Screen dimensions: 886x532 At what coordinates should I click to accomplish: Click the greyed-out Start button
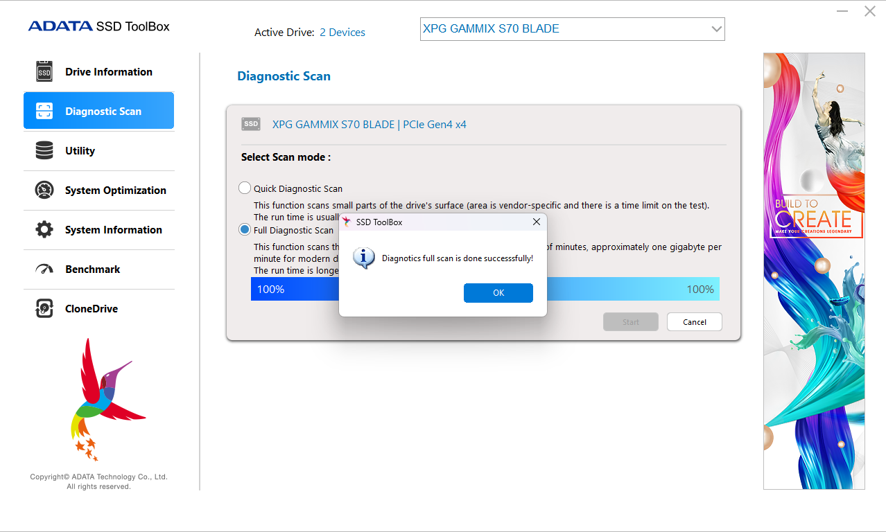[631, 322]
